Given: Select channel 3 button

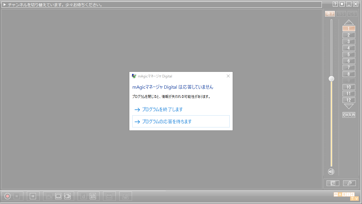Looking at the screenshot, I should pos(349,42).
